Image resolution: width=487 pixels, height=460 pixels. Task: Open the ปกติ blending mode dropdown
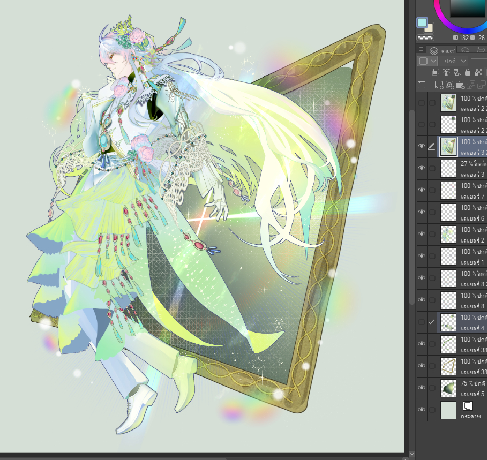coord(454,61)
